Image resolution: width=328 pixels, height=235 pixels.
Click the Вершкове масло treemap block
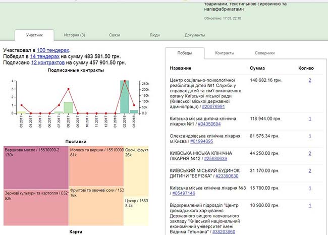[35, 166]
